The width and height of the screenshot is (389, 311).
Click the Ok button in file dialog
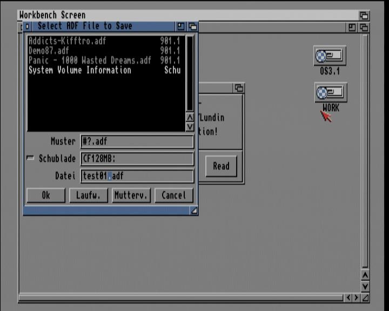pyautogui.click(x=46, y=195)
